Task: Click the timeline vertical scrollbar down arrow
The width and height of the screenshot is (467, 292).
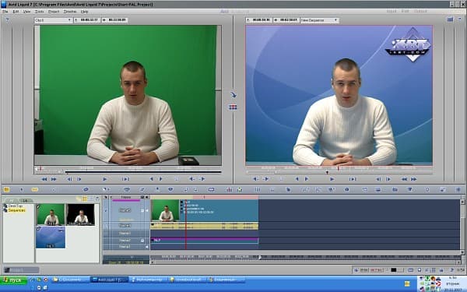Action: pos(462,252)
